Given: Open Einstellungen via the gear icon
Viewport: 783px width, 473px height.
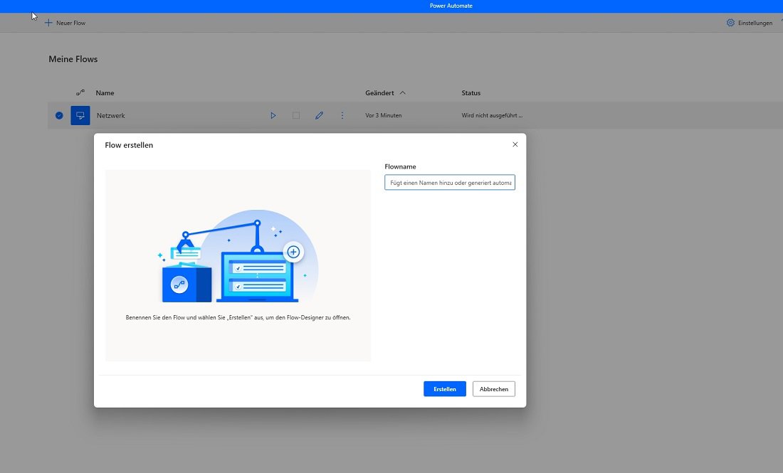Looking at the screenshot, I should pos(730,23).
